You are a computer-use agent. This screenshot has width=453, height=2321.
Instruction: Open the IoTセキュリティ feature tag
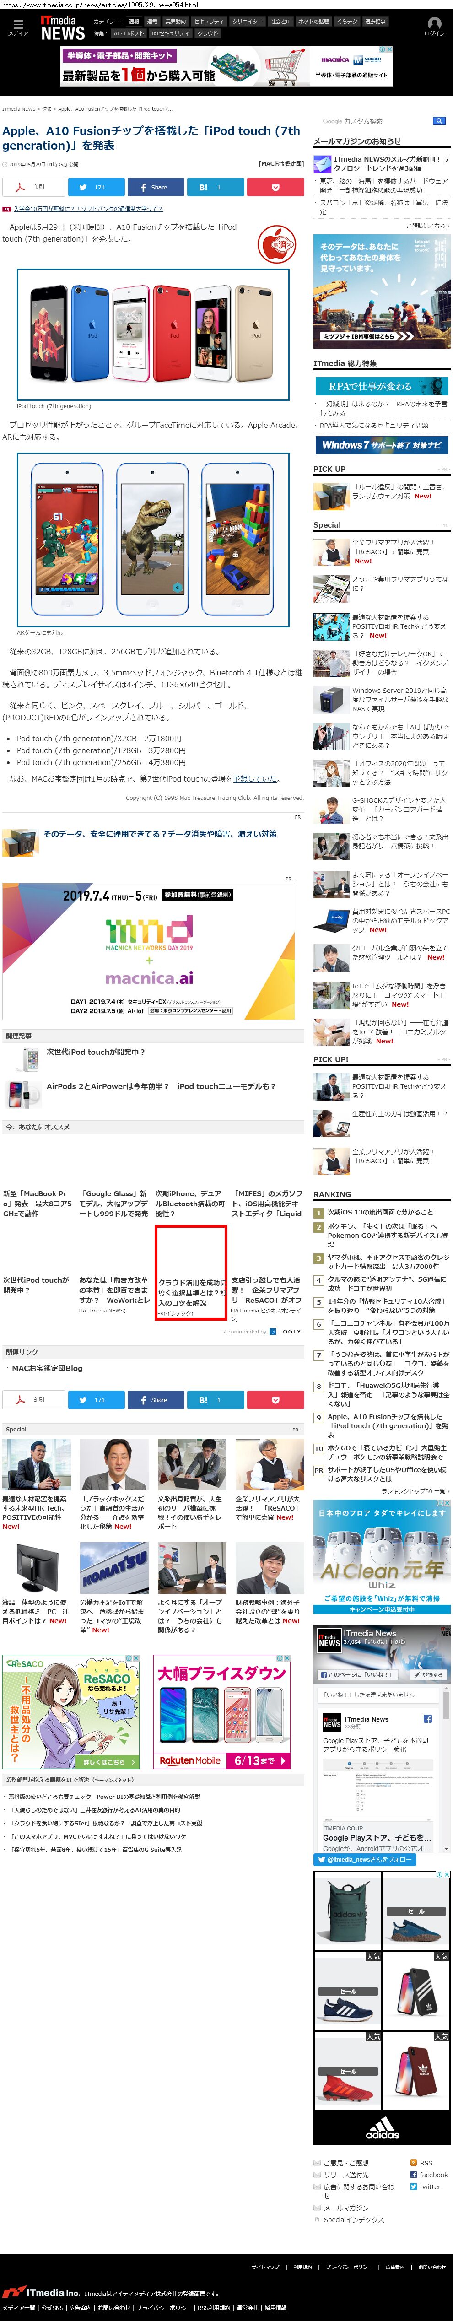(x=170, y=33)
